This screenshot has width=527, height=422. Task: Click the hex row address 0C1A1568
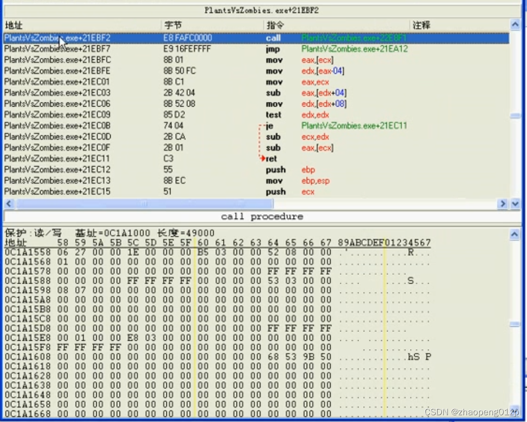pyautogui.click(x=28, y=262)
